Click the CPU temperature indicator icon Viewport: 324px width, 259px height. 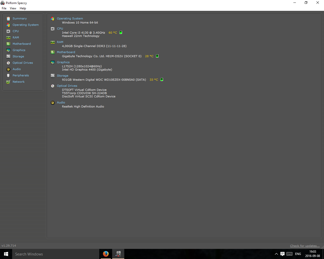pos(121,32)
